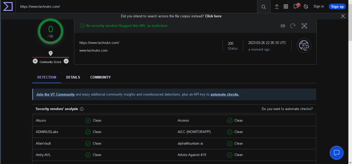Click the www.techrukn.com domain text
The height and width of the screenshot is (164, 352).
click(93, 51)
